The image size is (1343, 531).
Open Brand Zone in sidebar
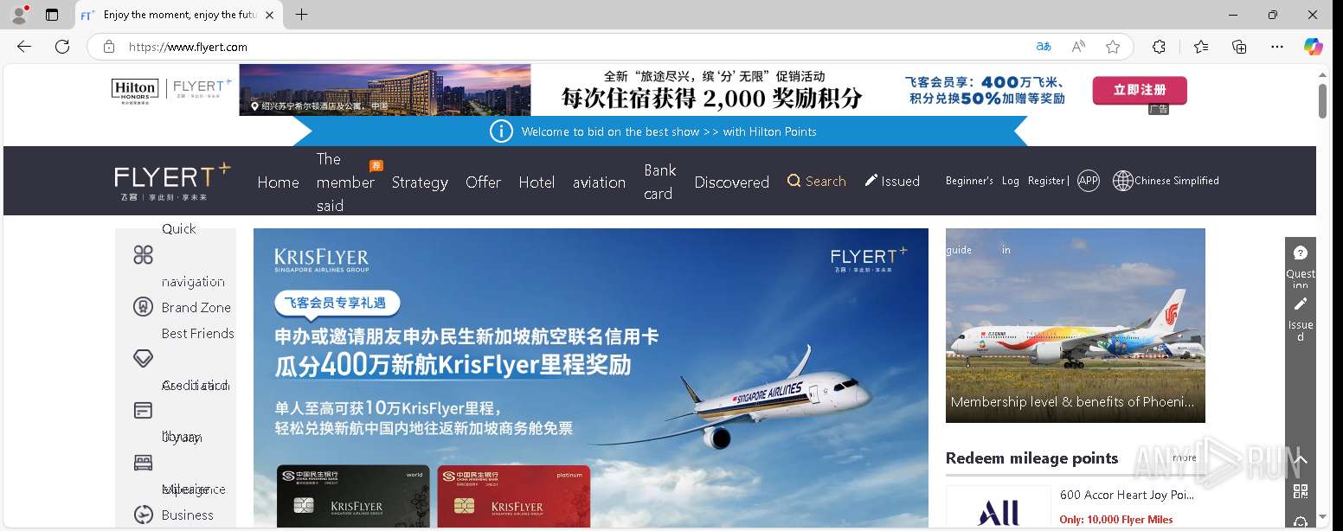(196, 307)
